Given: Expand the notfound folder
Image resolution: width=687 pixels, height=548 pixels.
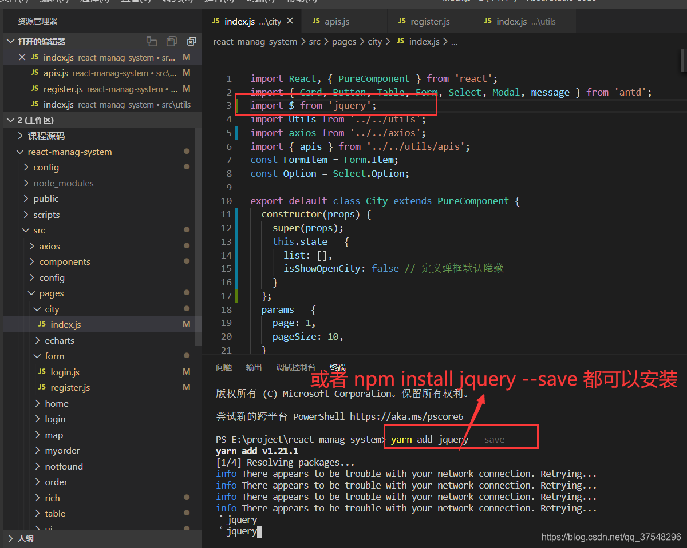Looking at the screenshot, I should tap(38, 466).
